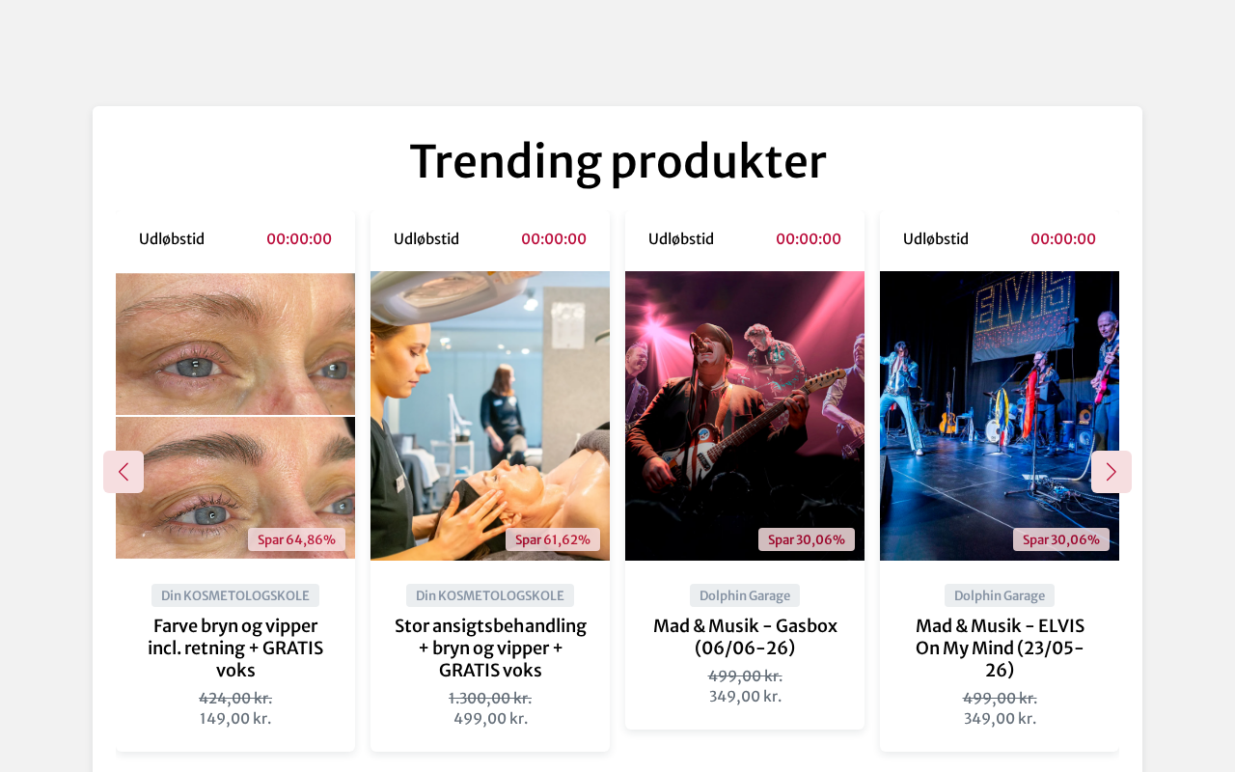Click the 'Spar 64,86%' discount badge
This screenshot has height=772, width=1235.
coord(296,539)
